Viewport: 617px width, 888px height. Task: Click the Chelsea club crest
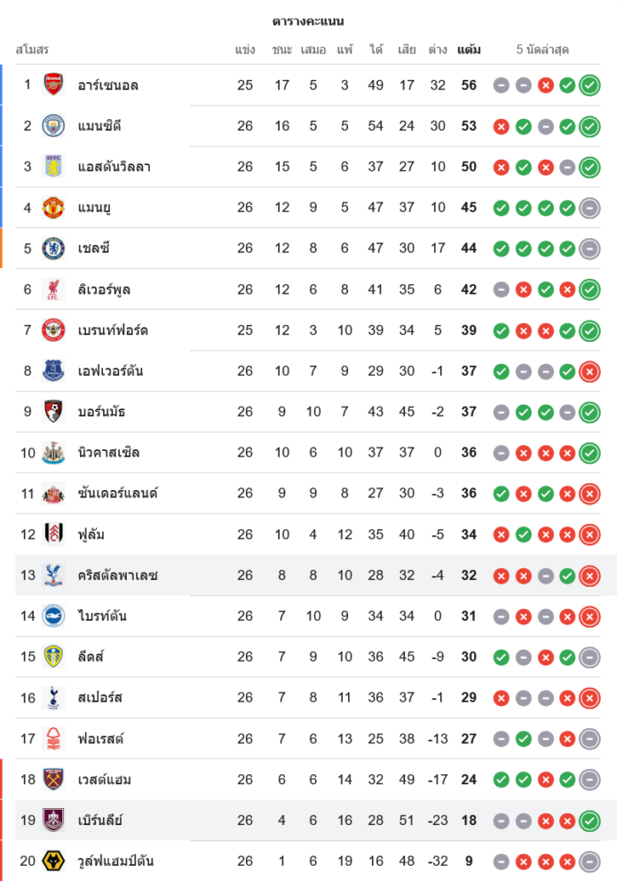(x=54, y=248)
